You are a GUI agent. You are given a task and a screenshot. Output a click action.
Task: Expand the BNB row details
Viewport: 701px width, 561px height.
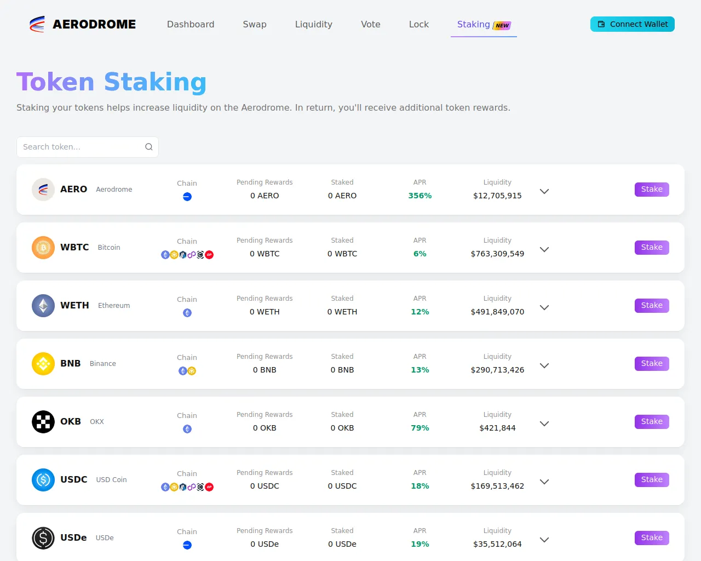[x=544, y=365]
